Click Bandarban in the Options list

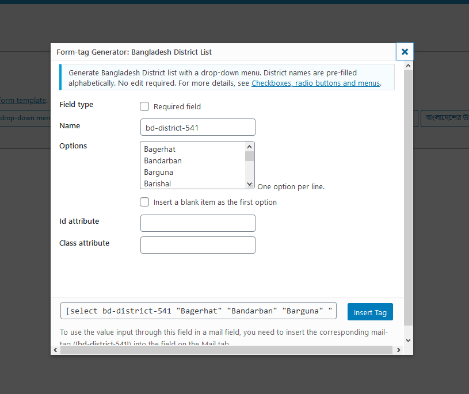[x=163, y=161]
